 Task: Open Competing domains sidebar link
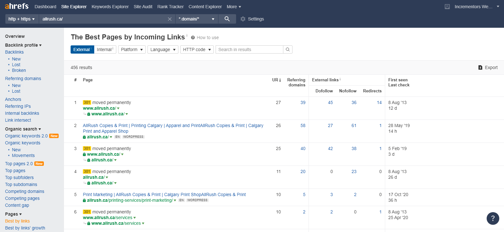pyautogui.click(x=25, y=191)
